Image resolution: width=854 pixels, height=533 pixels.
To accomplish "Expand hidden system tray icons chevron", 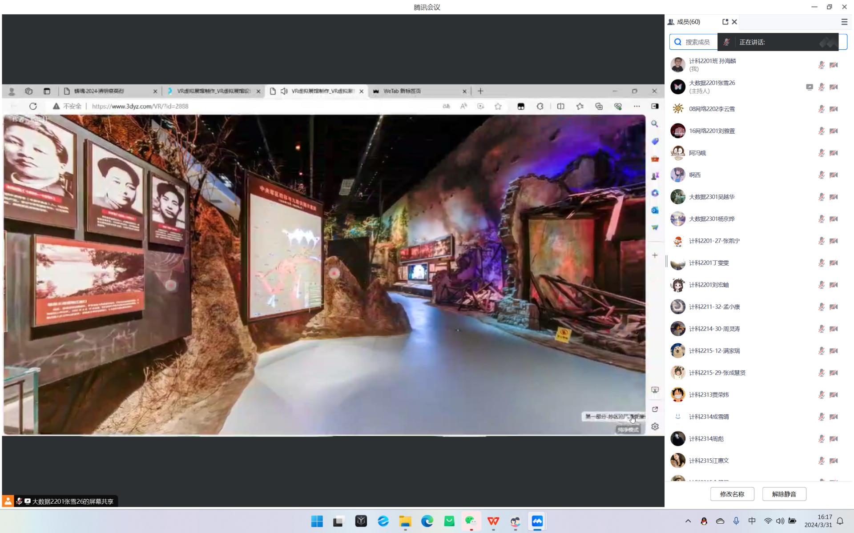I will tap(688, 521).
